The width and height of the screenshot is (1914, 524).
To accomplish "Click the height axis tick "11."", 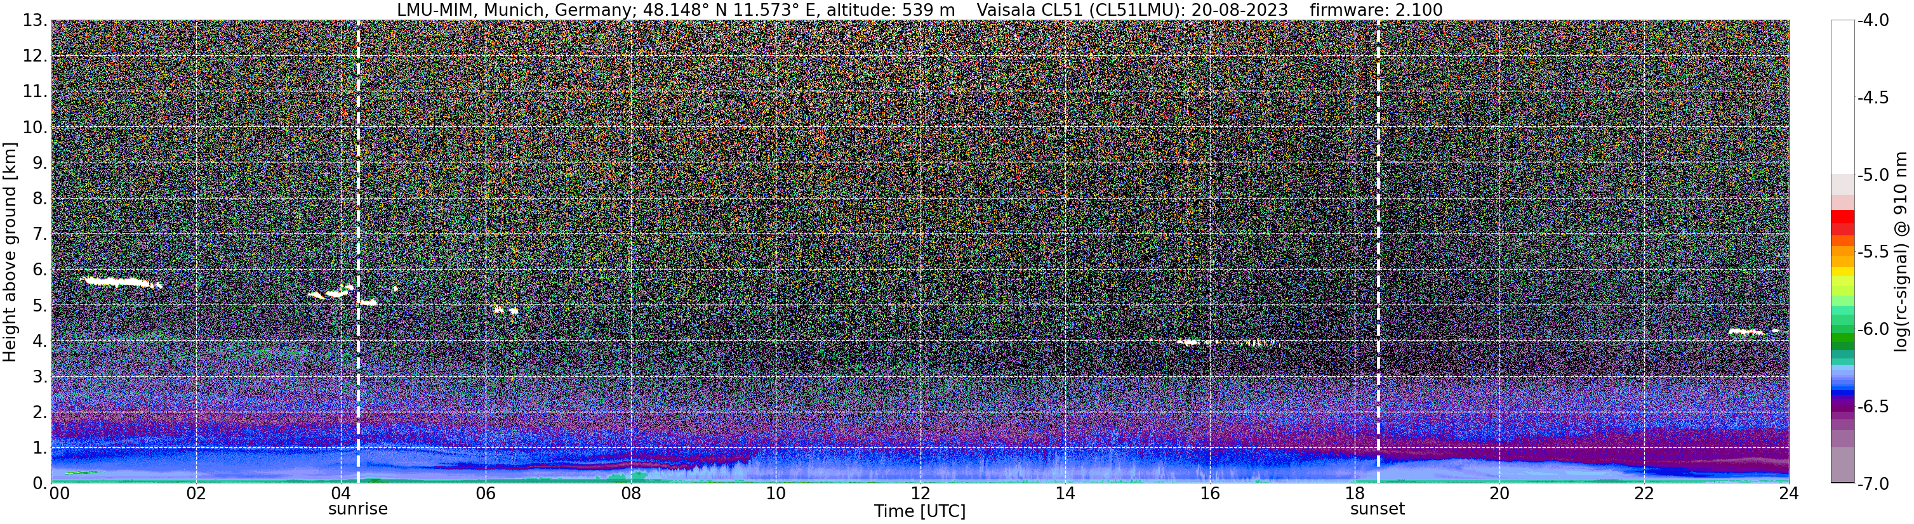I will 35,91.
